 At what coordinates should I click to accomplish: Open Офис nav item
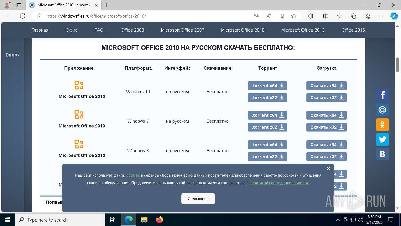(x=71, y=30)
